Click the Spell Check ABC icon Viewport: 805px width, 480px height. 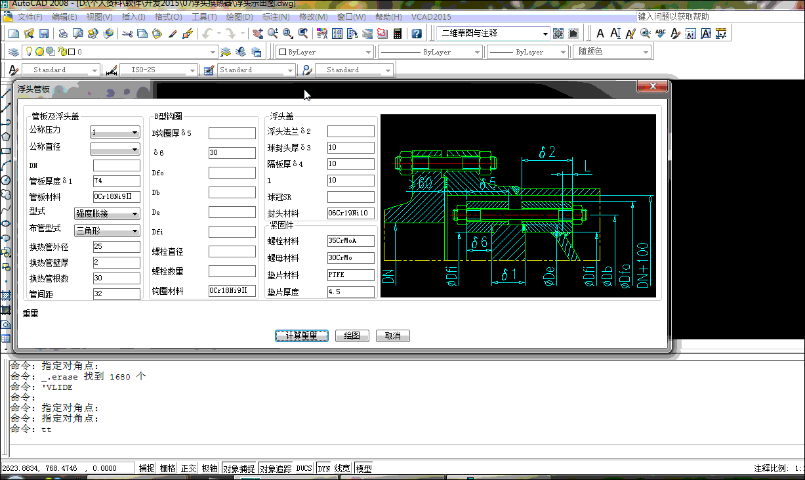(660, 33)
